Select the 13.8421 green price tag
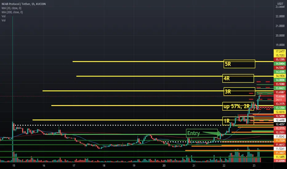Viewport: 287px width, 169px height. (280, 88)
